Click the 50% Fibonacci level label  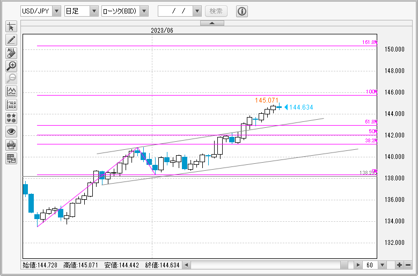click(x=373, y=131)
